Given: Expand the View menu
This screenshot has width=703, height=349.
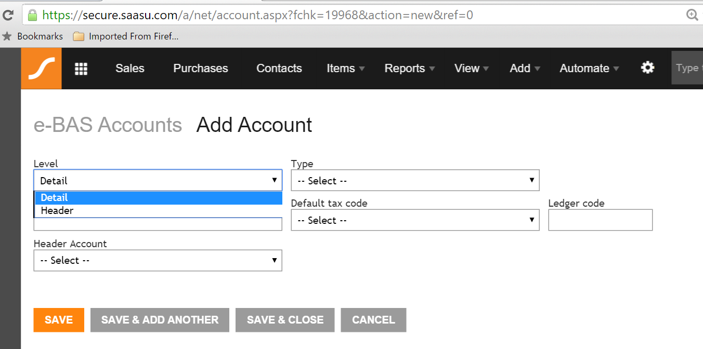Looking at the screenshot, I should coord(472,69).
